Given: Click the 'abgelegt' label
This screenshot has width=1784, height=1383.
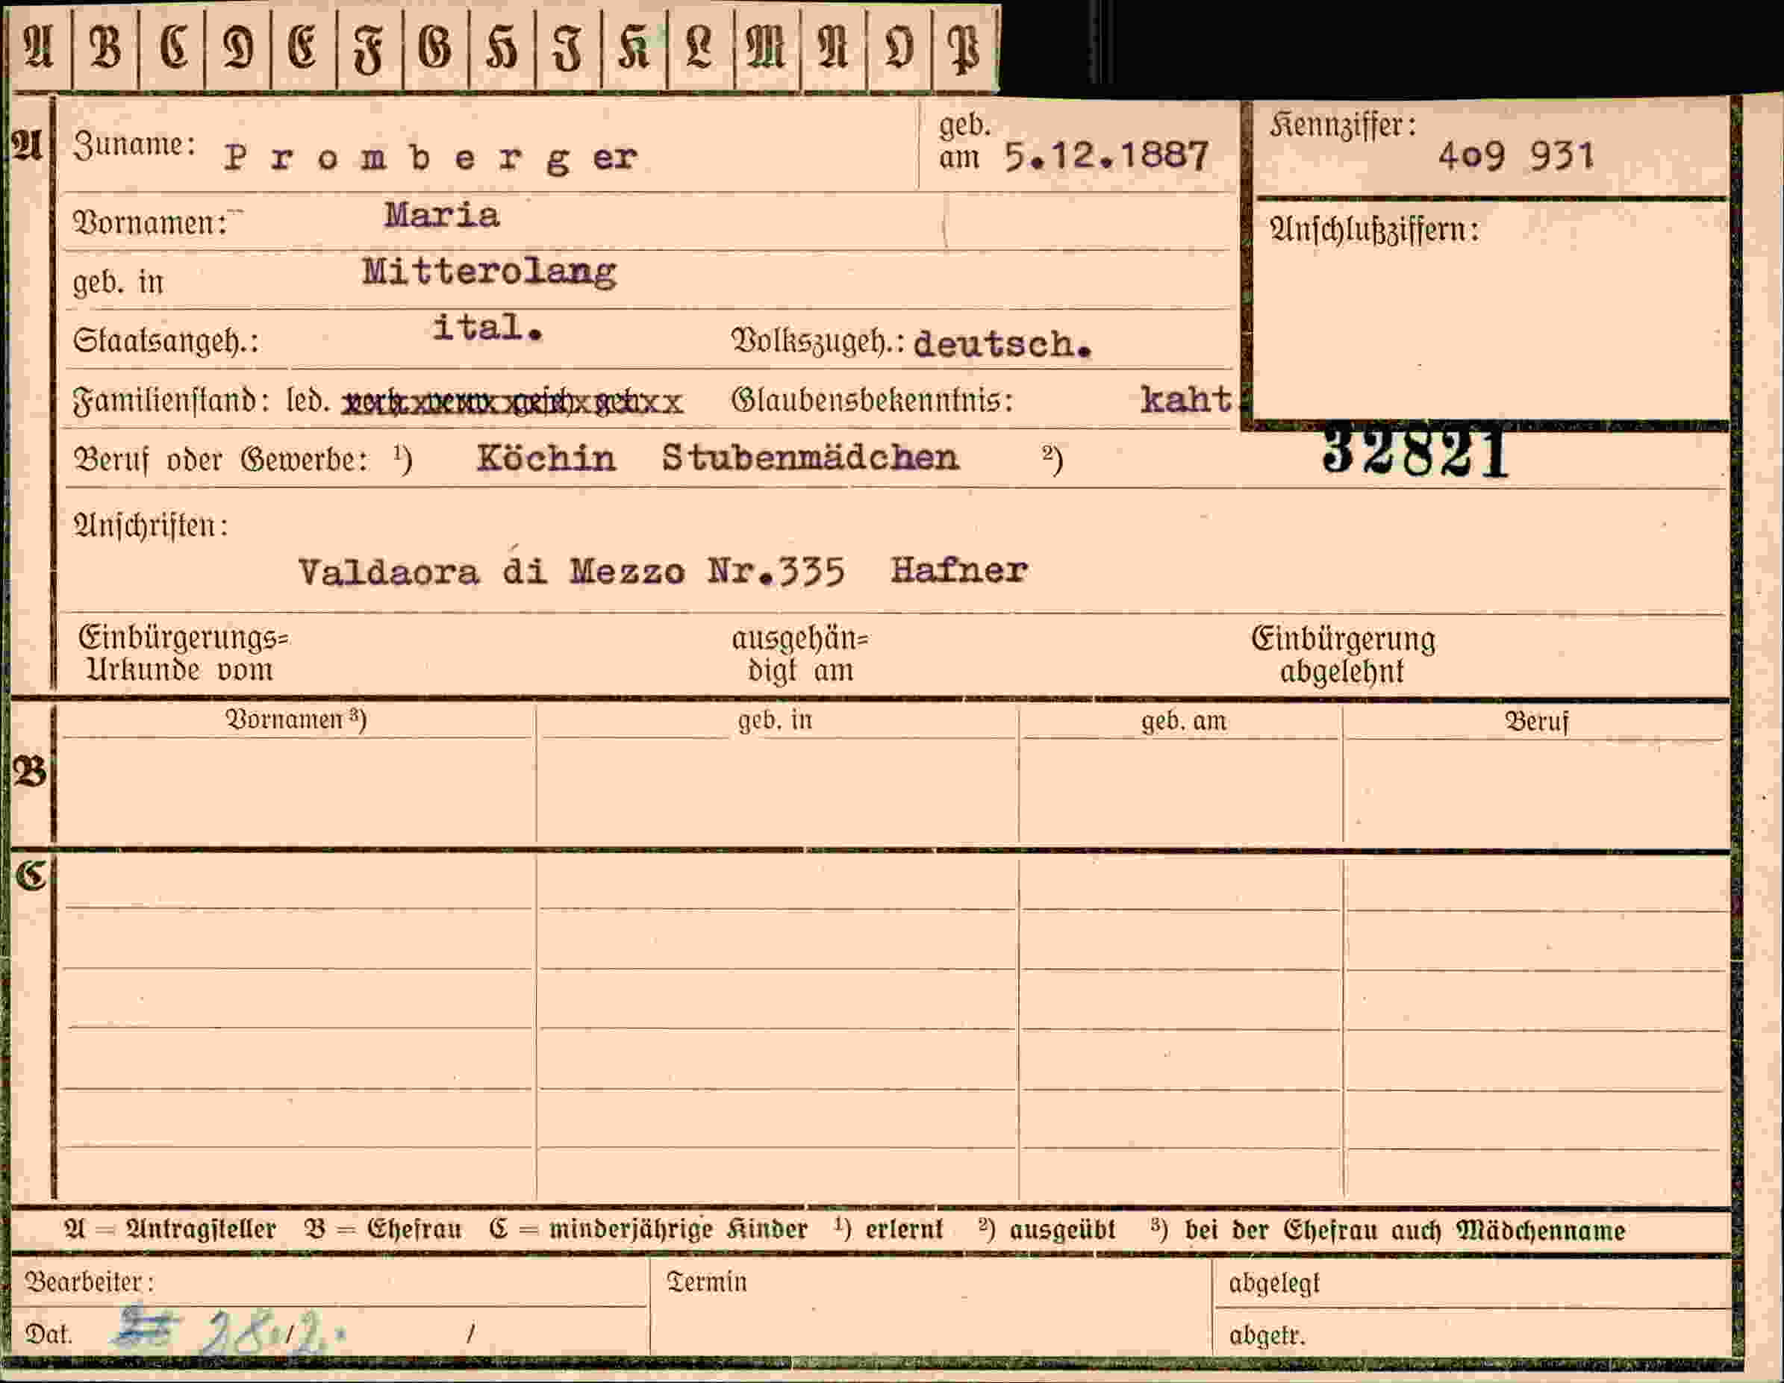Looking at the screenshot, I should 1274,1283.
